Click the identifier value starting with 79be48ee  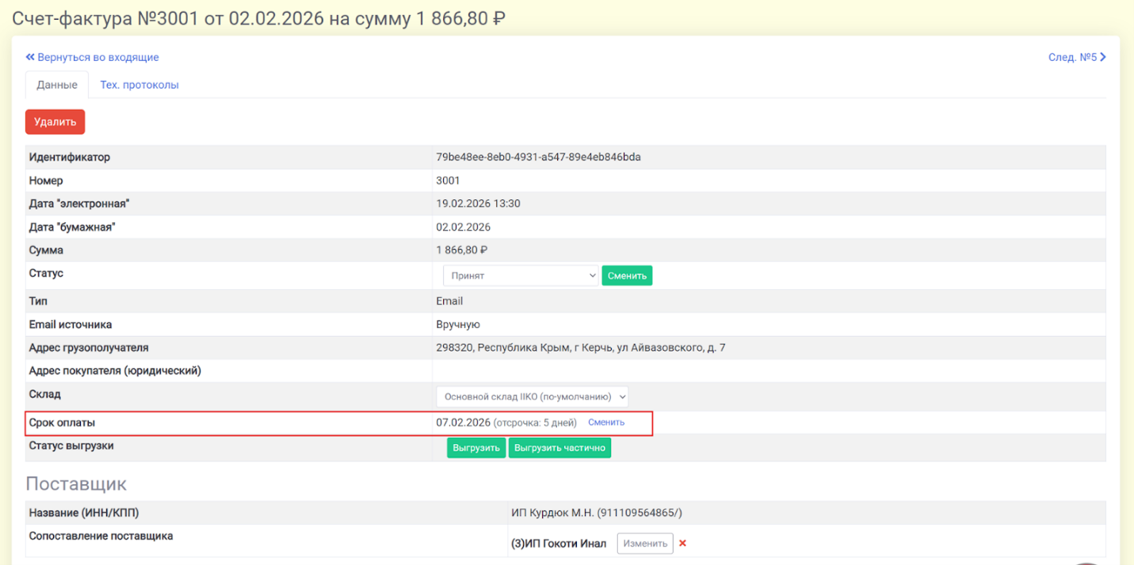point(538,157)
